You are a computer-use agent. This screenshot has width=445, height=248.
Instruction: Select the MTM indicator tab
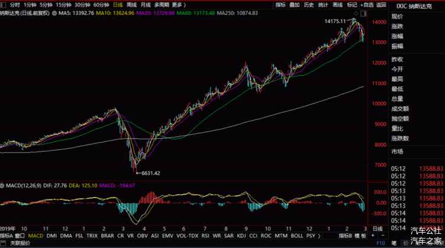(x=281, y=236)
